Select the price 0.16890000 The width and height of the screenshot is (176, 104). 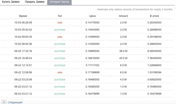coord(92,51)
